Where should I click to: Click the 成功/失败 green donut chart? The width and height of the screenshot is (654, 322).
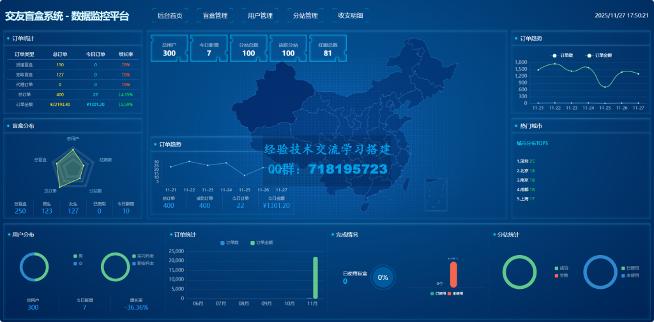tap(519, 272)
